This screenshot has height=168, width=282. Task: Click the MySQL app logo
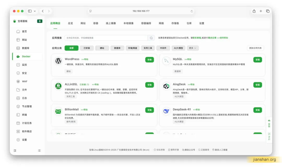point(166,61)
